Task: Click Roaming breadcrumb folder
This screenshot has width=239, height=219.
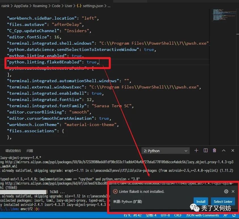Action: (40, 6)
